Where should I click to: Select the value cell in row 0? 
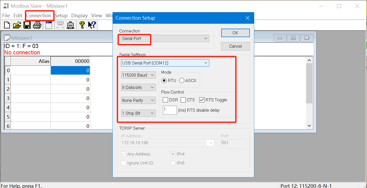[70, 70]
